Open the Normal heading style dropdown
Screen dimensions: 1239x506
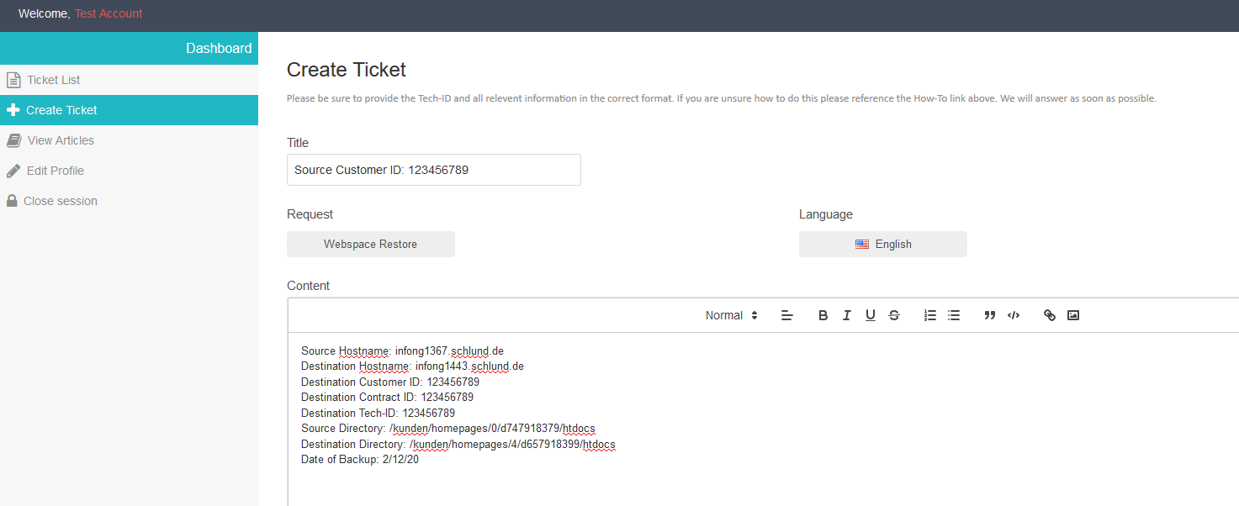click(731, 315)
